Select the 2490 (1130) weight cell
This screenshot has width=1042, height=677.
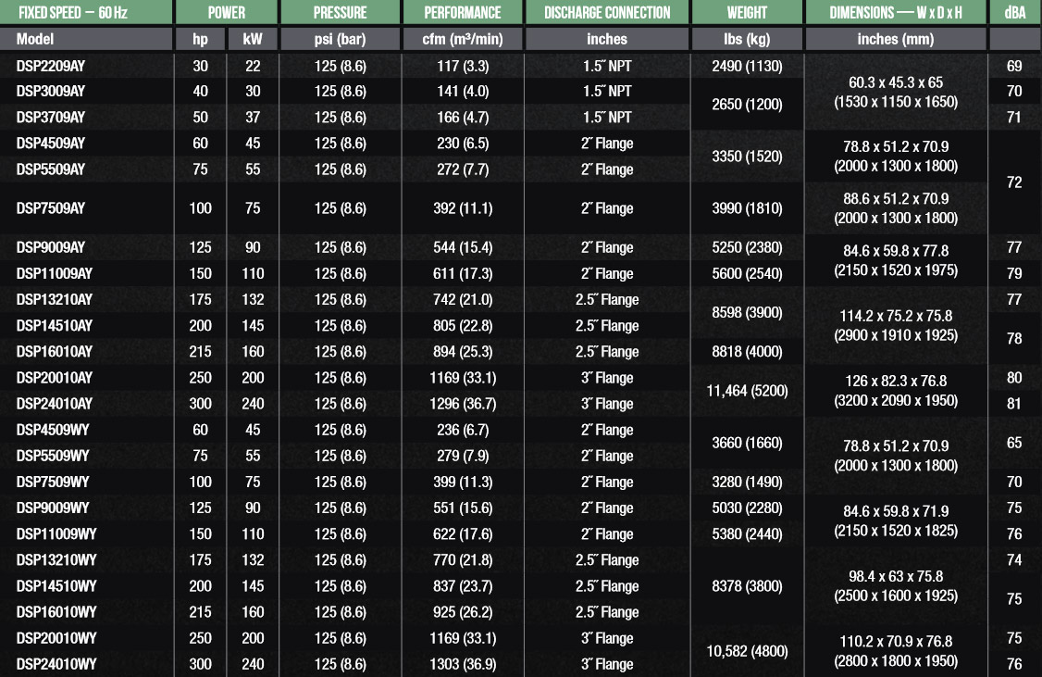(x=747, y=66)
